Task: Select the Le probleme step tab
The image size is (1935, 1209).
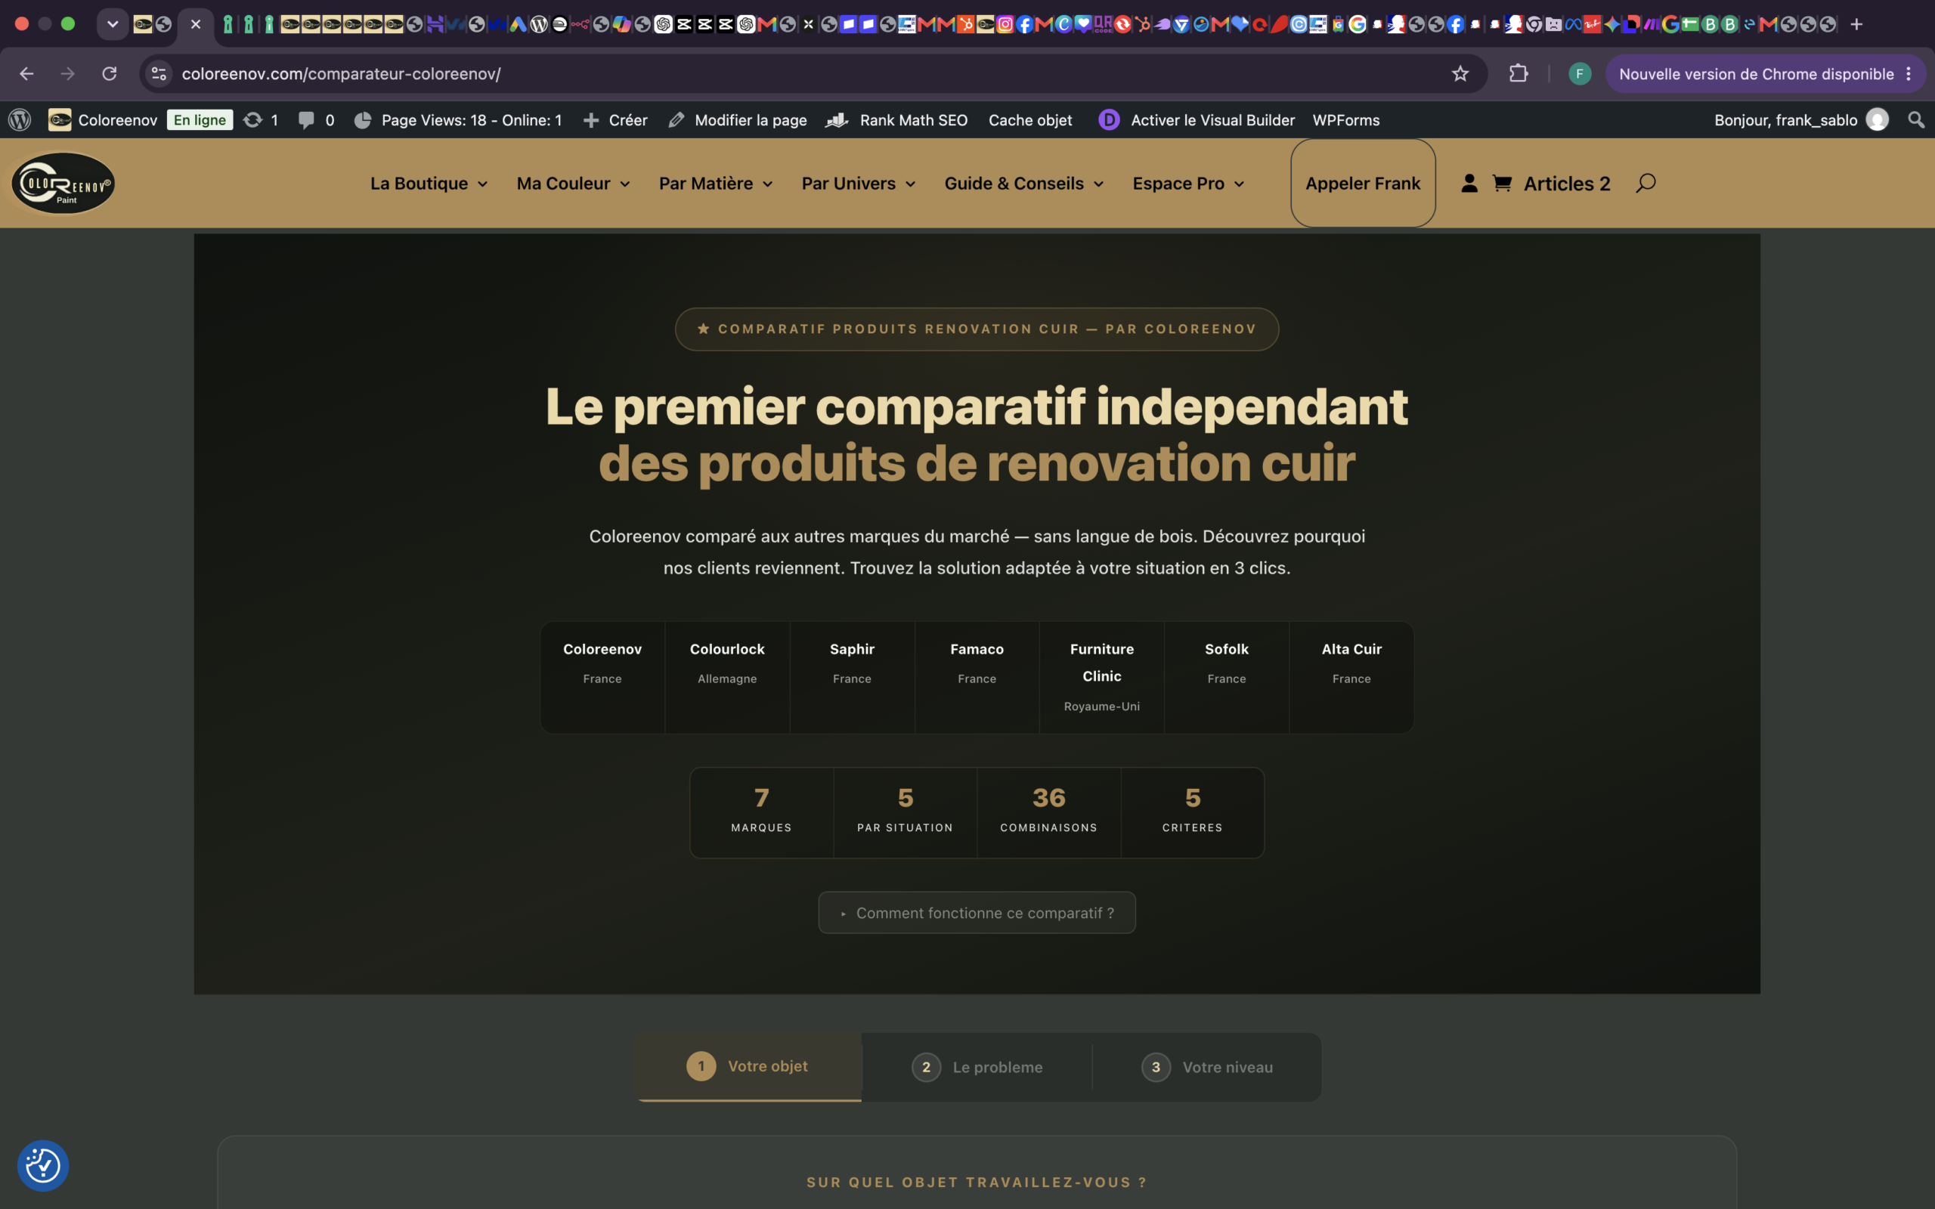Action: [x=977, y=1067]
